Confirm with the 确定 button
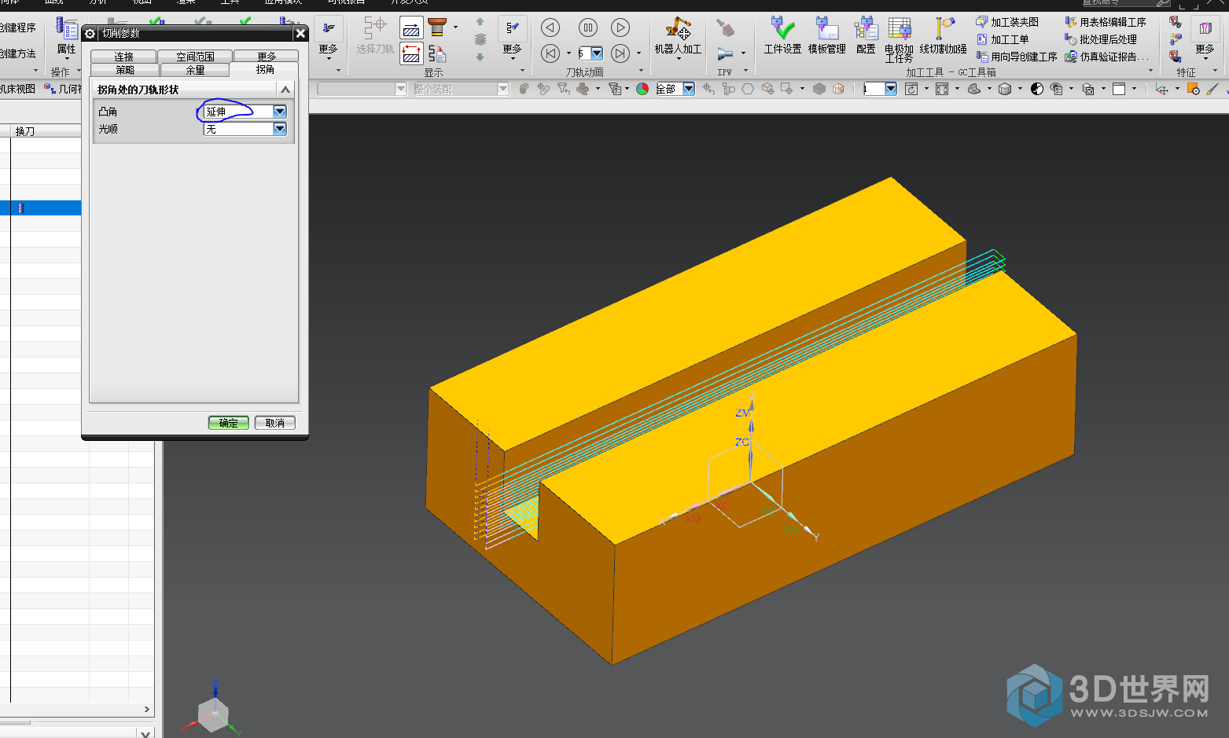The image size is (1229, 738). [x=228, y=423]
